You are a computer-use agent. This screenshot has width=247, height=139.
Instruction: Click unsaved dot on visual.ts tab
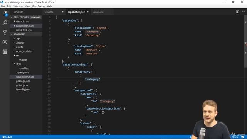click(x=63, y=12)
